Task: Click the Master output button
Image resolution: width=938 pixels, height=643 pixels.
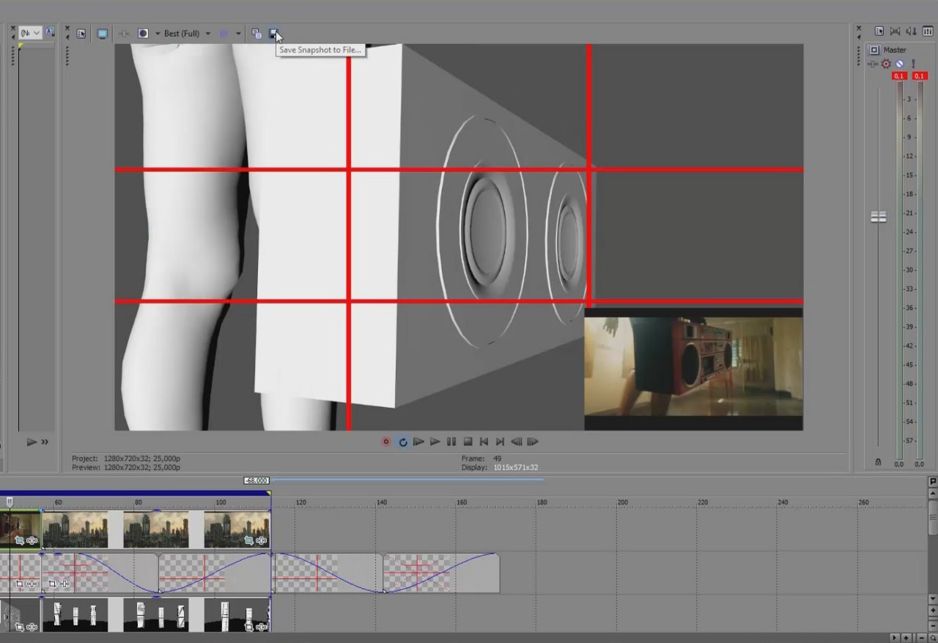Action: (874, 50)
